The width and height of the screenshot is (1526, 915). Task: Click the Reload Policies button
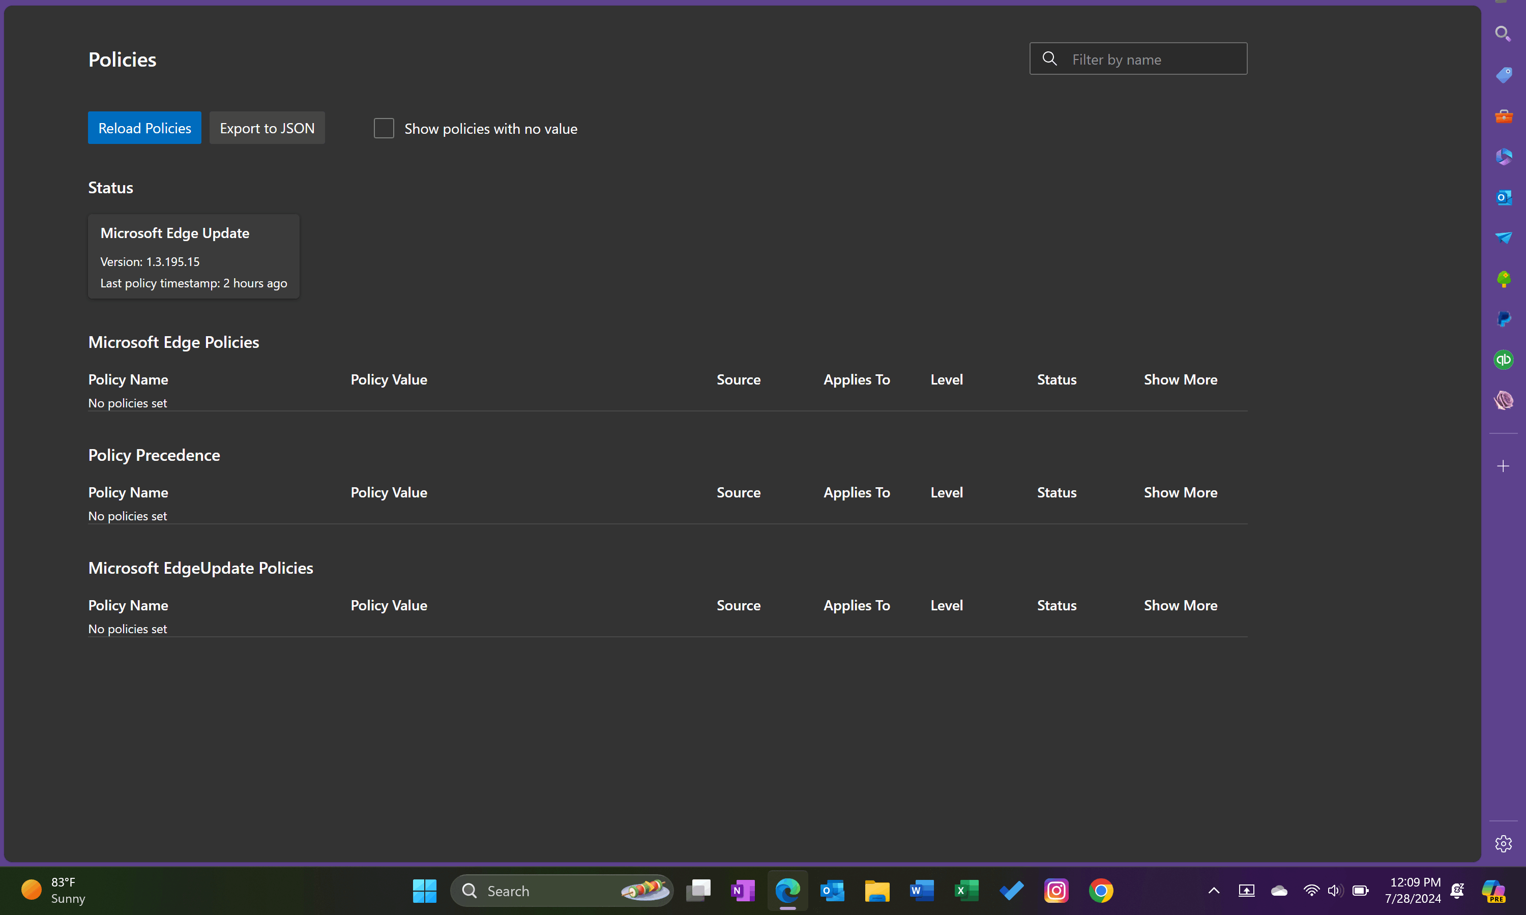click(144, 128)
